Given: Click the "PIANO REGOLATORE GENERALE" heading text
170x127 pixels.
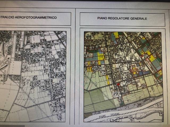Looking at the screenshot, I should point(122,18).
